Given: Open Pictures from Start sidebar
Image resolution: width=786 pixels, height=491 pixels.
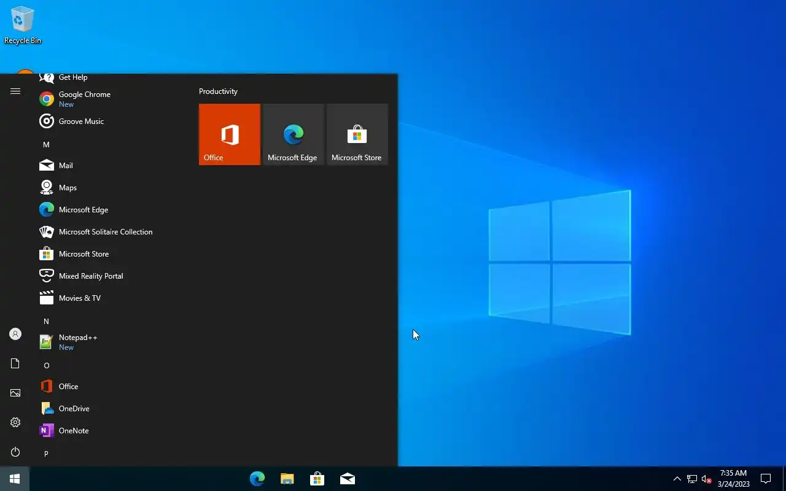Looking at the screenshot, I should coord(15,393).
